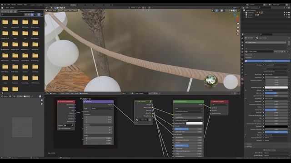The height and width of the screenshot is (163, 291).
Task: Click Mapping node Scale X field
Action: [98, 138]
